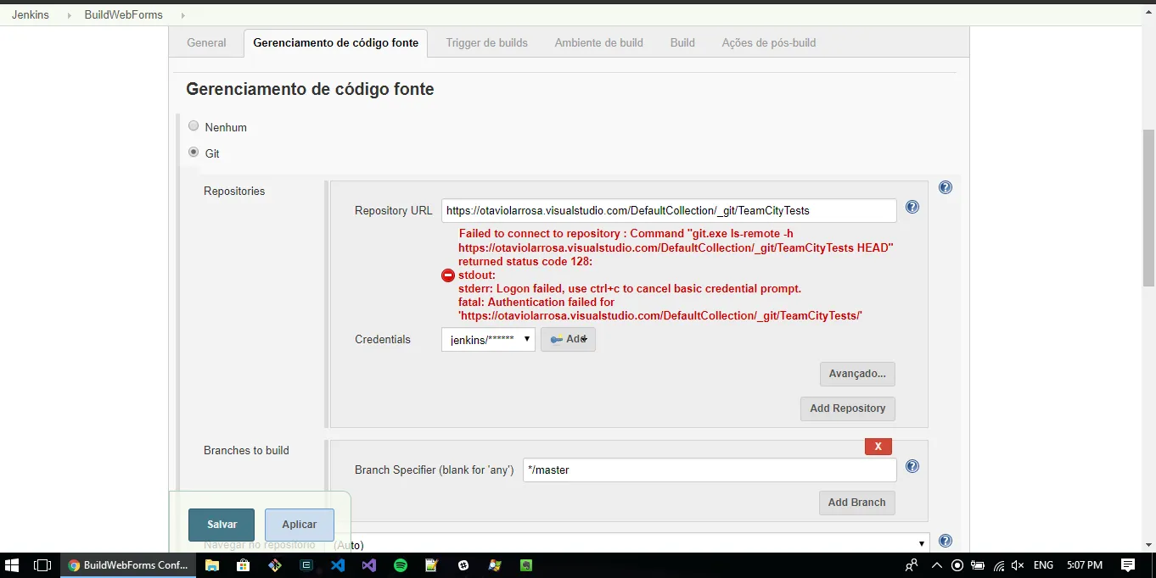
Task: Expand the breadcrumb arrow after Jenkins
Action: click(69, 15)
